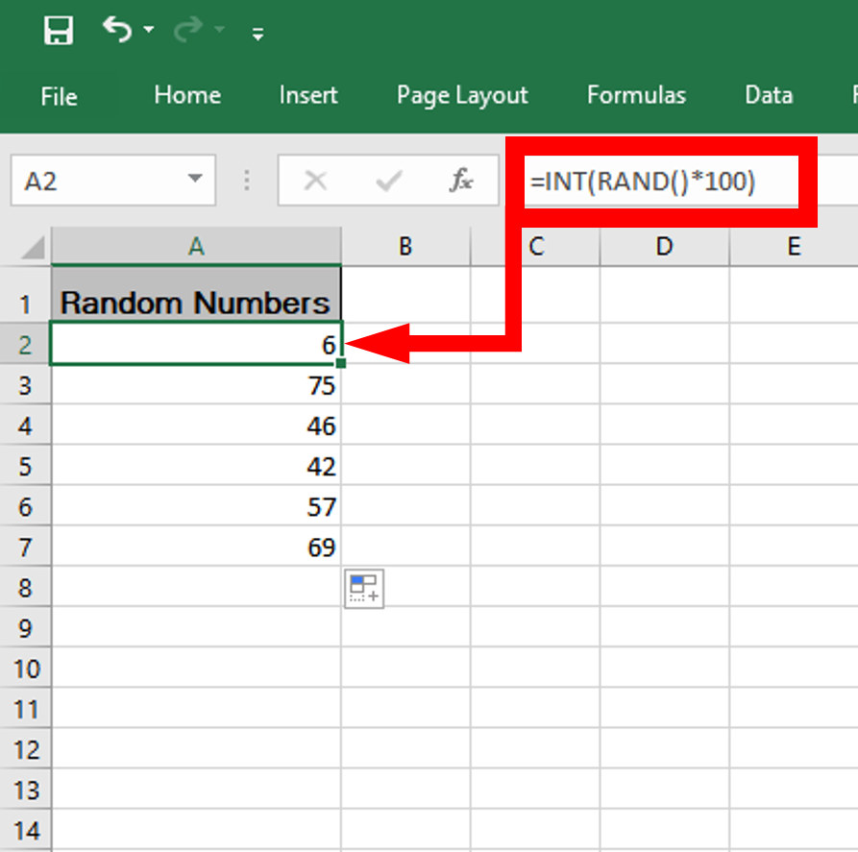Click the 'Random Numbers' header cell
The image size is (858, 852).
pyautogui.click(x=196, y=296)
